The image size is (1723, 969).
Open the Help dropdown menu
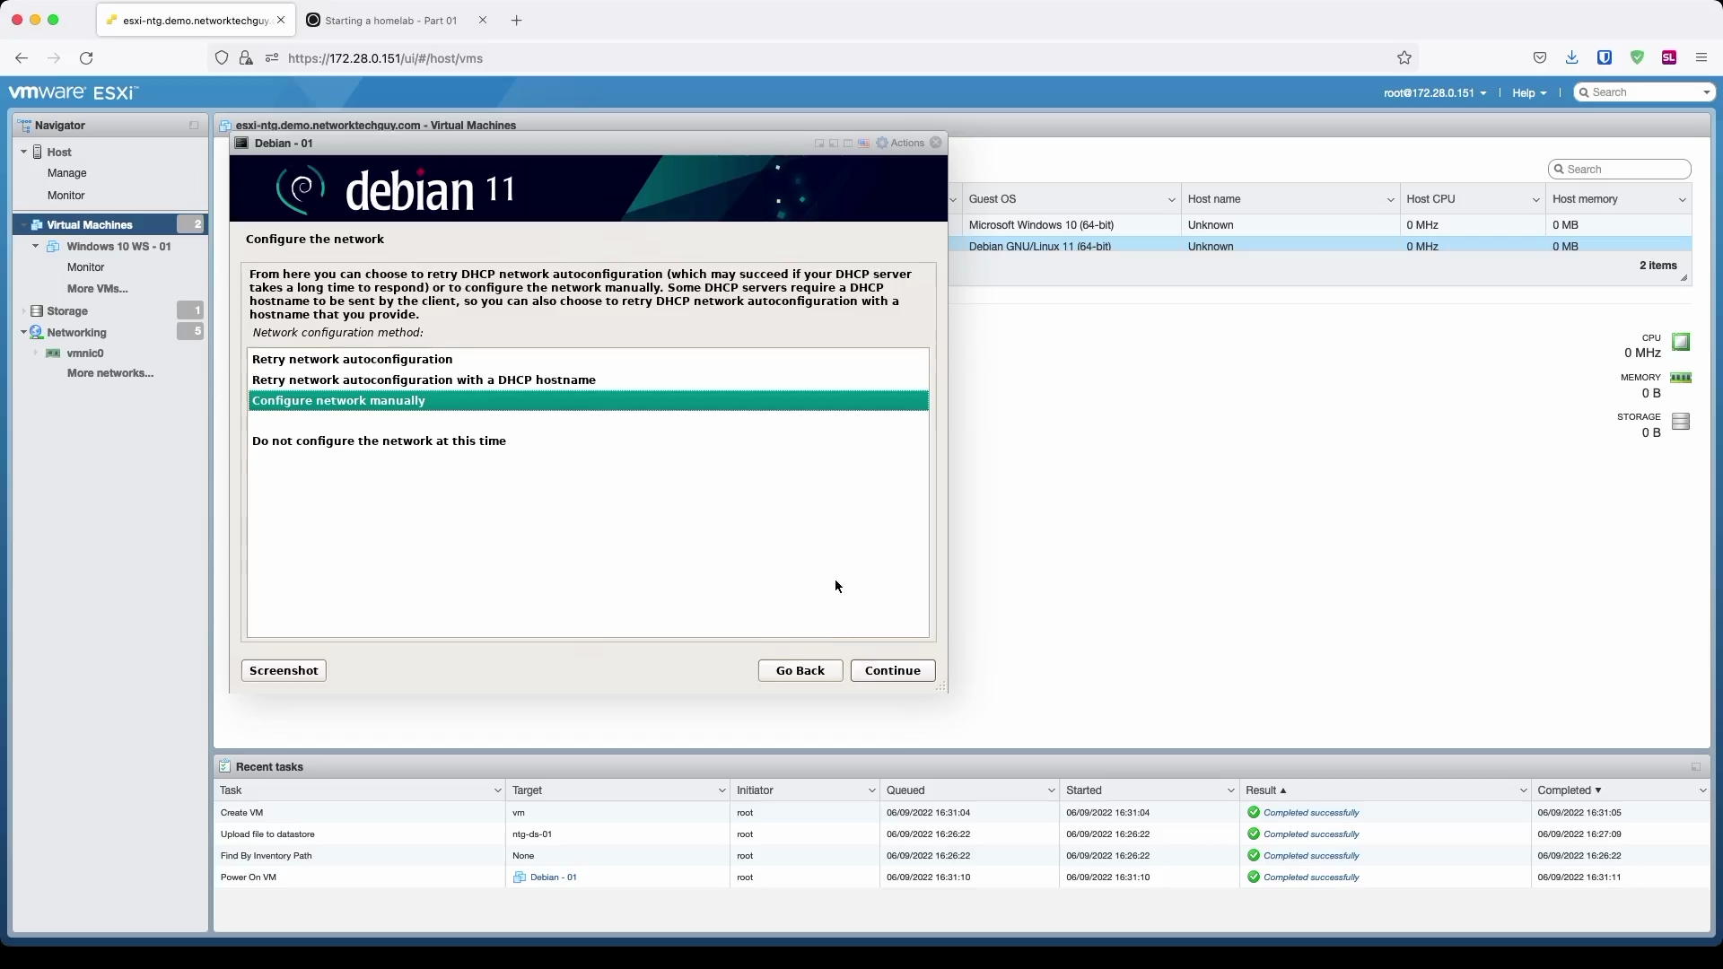tap(1529, 92)
